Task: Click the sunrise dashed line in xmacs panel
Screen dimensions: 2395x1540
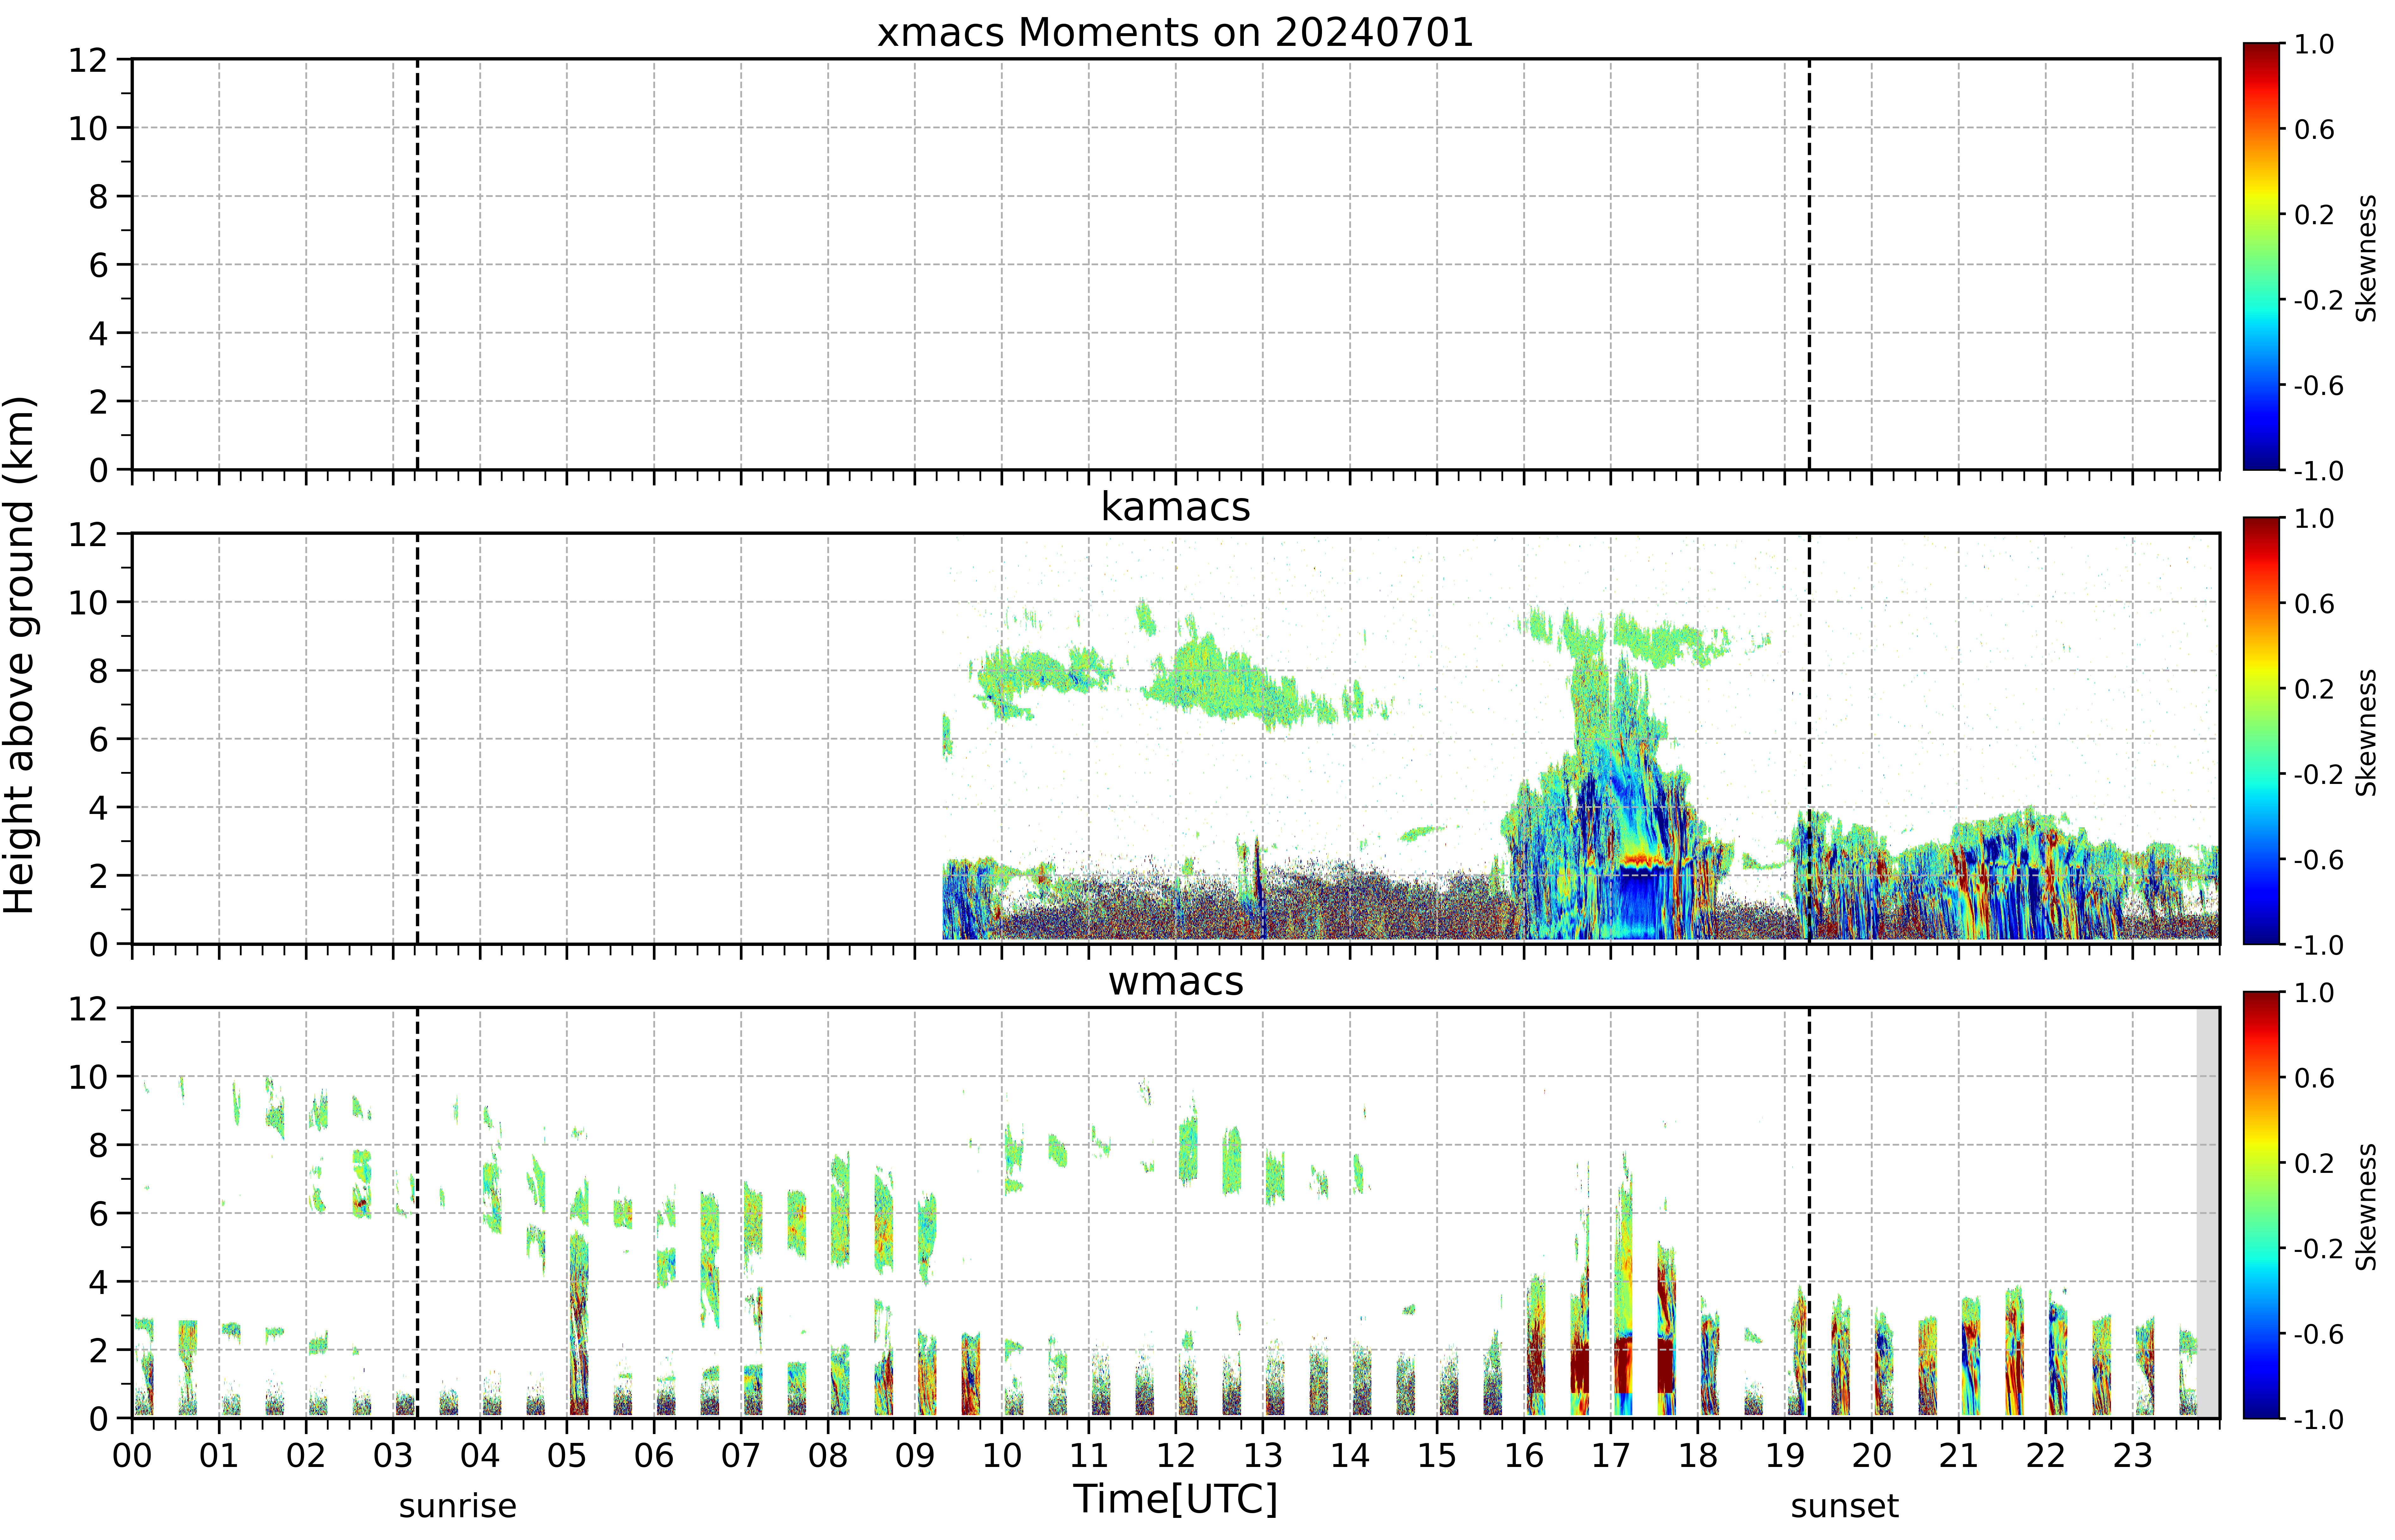Action: tap(417, 264)
